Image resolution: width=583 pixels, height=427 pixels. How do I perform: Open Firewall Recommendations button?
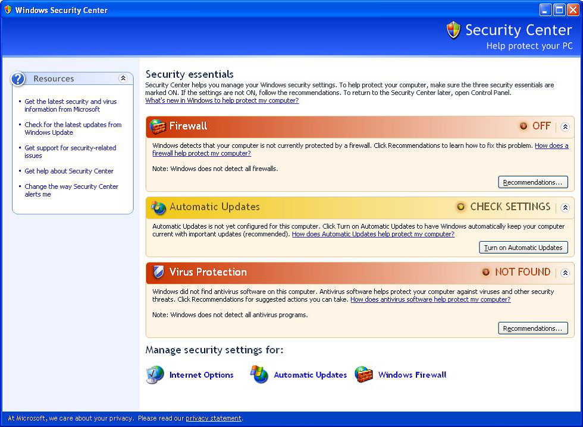point(533,182)
